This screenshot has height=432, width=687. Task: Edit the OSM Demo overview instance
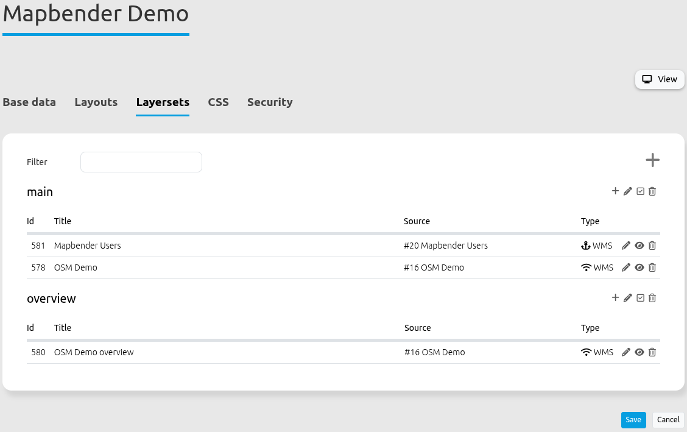coord(626,352)
